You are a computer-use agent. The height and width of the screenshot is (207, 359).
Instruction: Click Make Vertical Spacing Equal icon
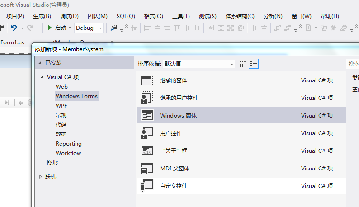[264, 28]
